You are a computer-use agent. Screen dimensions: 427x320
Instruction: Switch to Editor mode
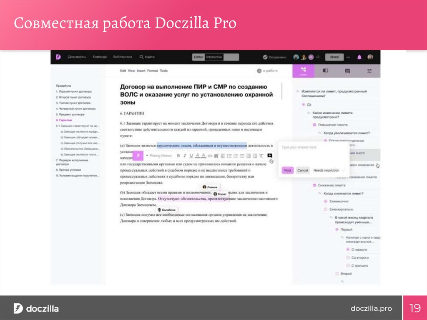click(198, 57)
